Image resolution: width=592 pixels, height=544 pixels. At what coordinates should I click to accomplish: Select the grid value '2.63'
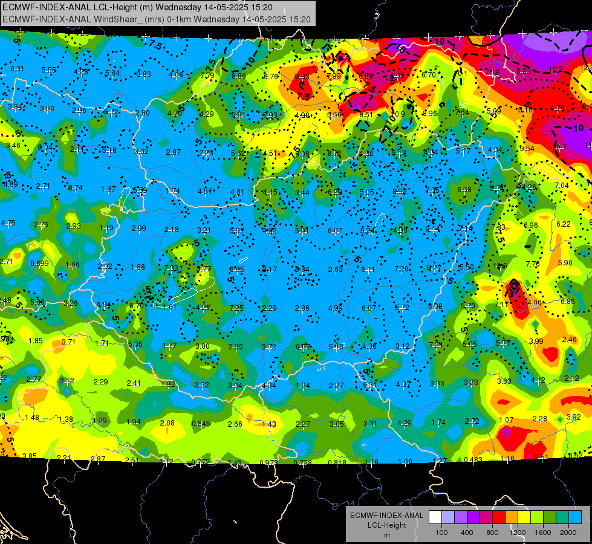click(x=335, y=269)
